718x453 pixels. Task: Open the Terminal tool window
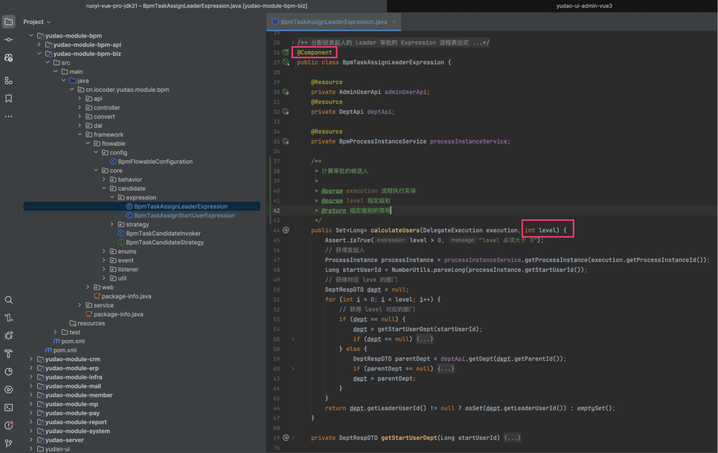[x=9, y=408]
